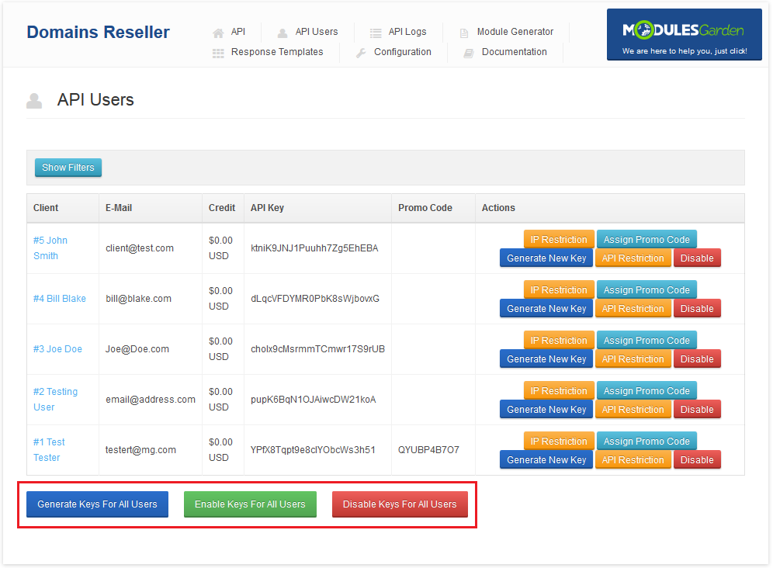Viewport: 773px width, 568px height.
Task: Disable Testing User's API key
Action: click(697, 410)
